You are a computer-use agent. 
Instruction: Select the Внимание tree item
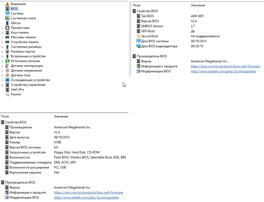(x=18, y=4)
